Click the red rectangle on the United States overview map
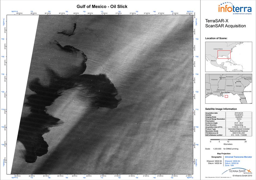The width and height of the screenshot is (256, 180). pos(224,54)
